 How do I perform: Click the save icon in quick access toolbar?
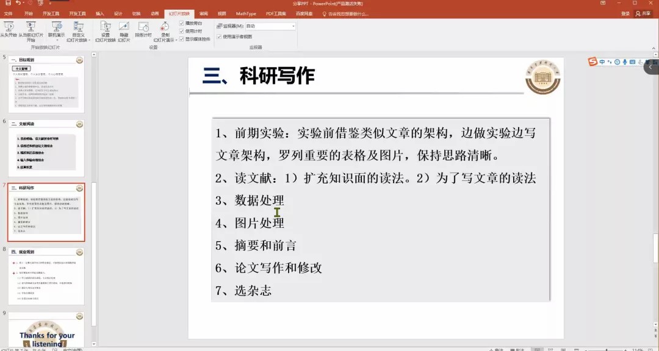click(x=7, y=3)
